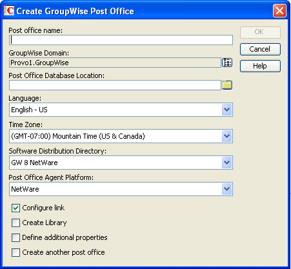Click the 'Post Office Database Location:' label
This screenshot has height=269, width=291.
tap(56, 75)
